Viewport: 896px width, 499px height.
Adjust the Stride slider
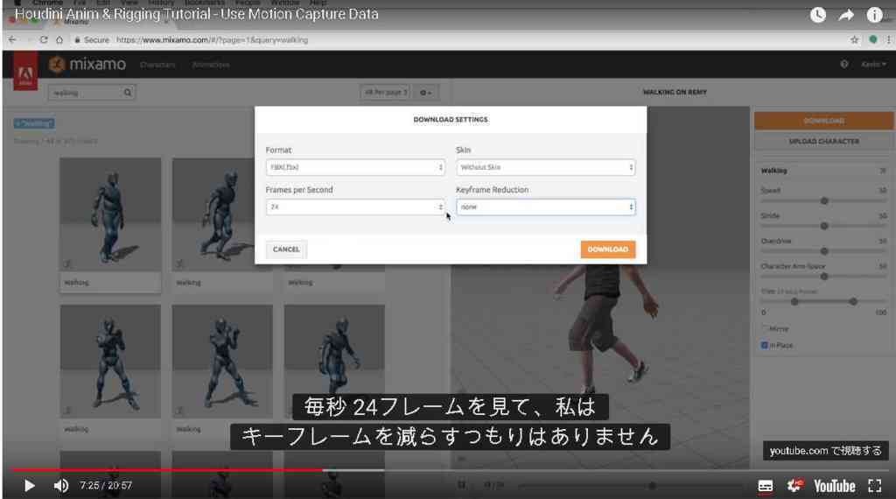pyautogui.click(x=824, y=227)
